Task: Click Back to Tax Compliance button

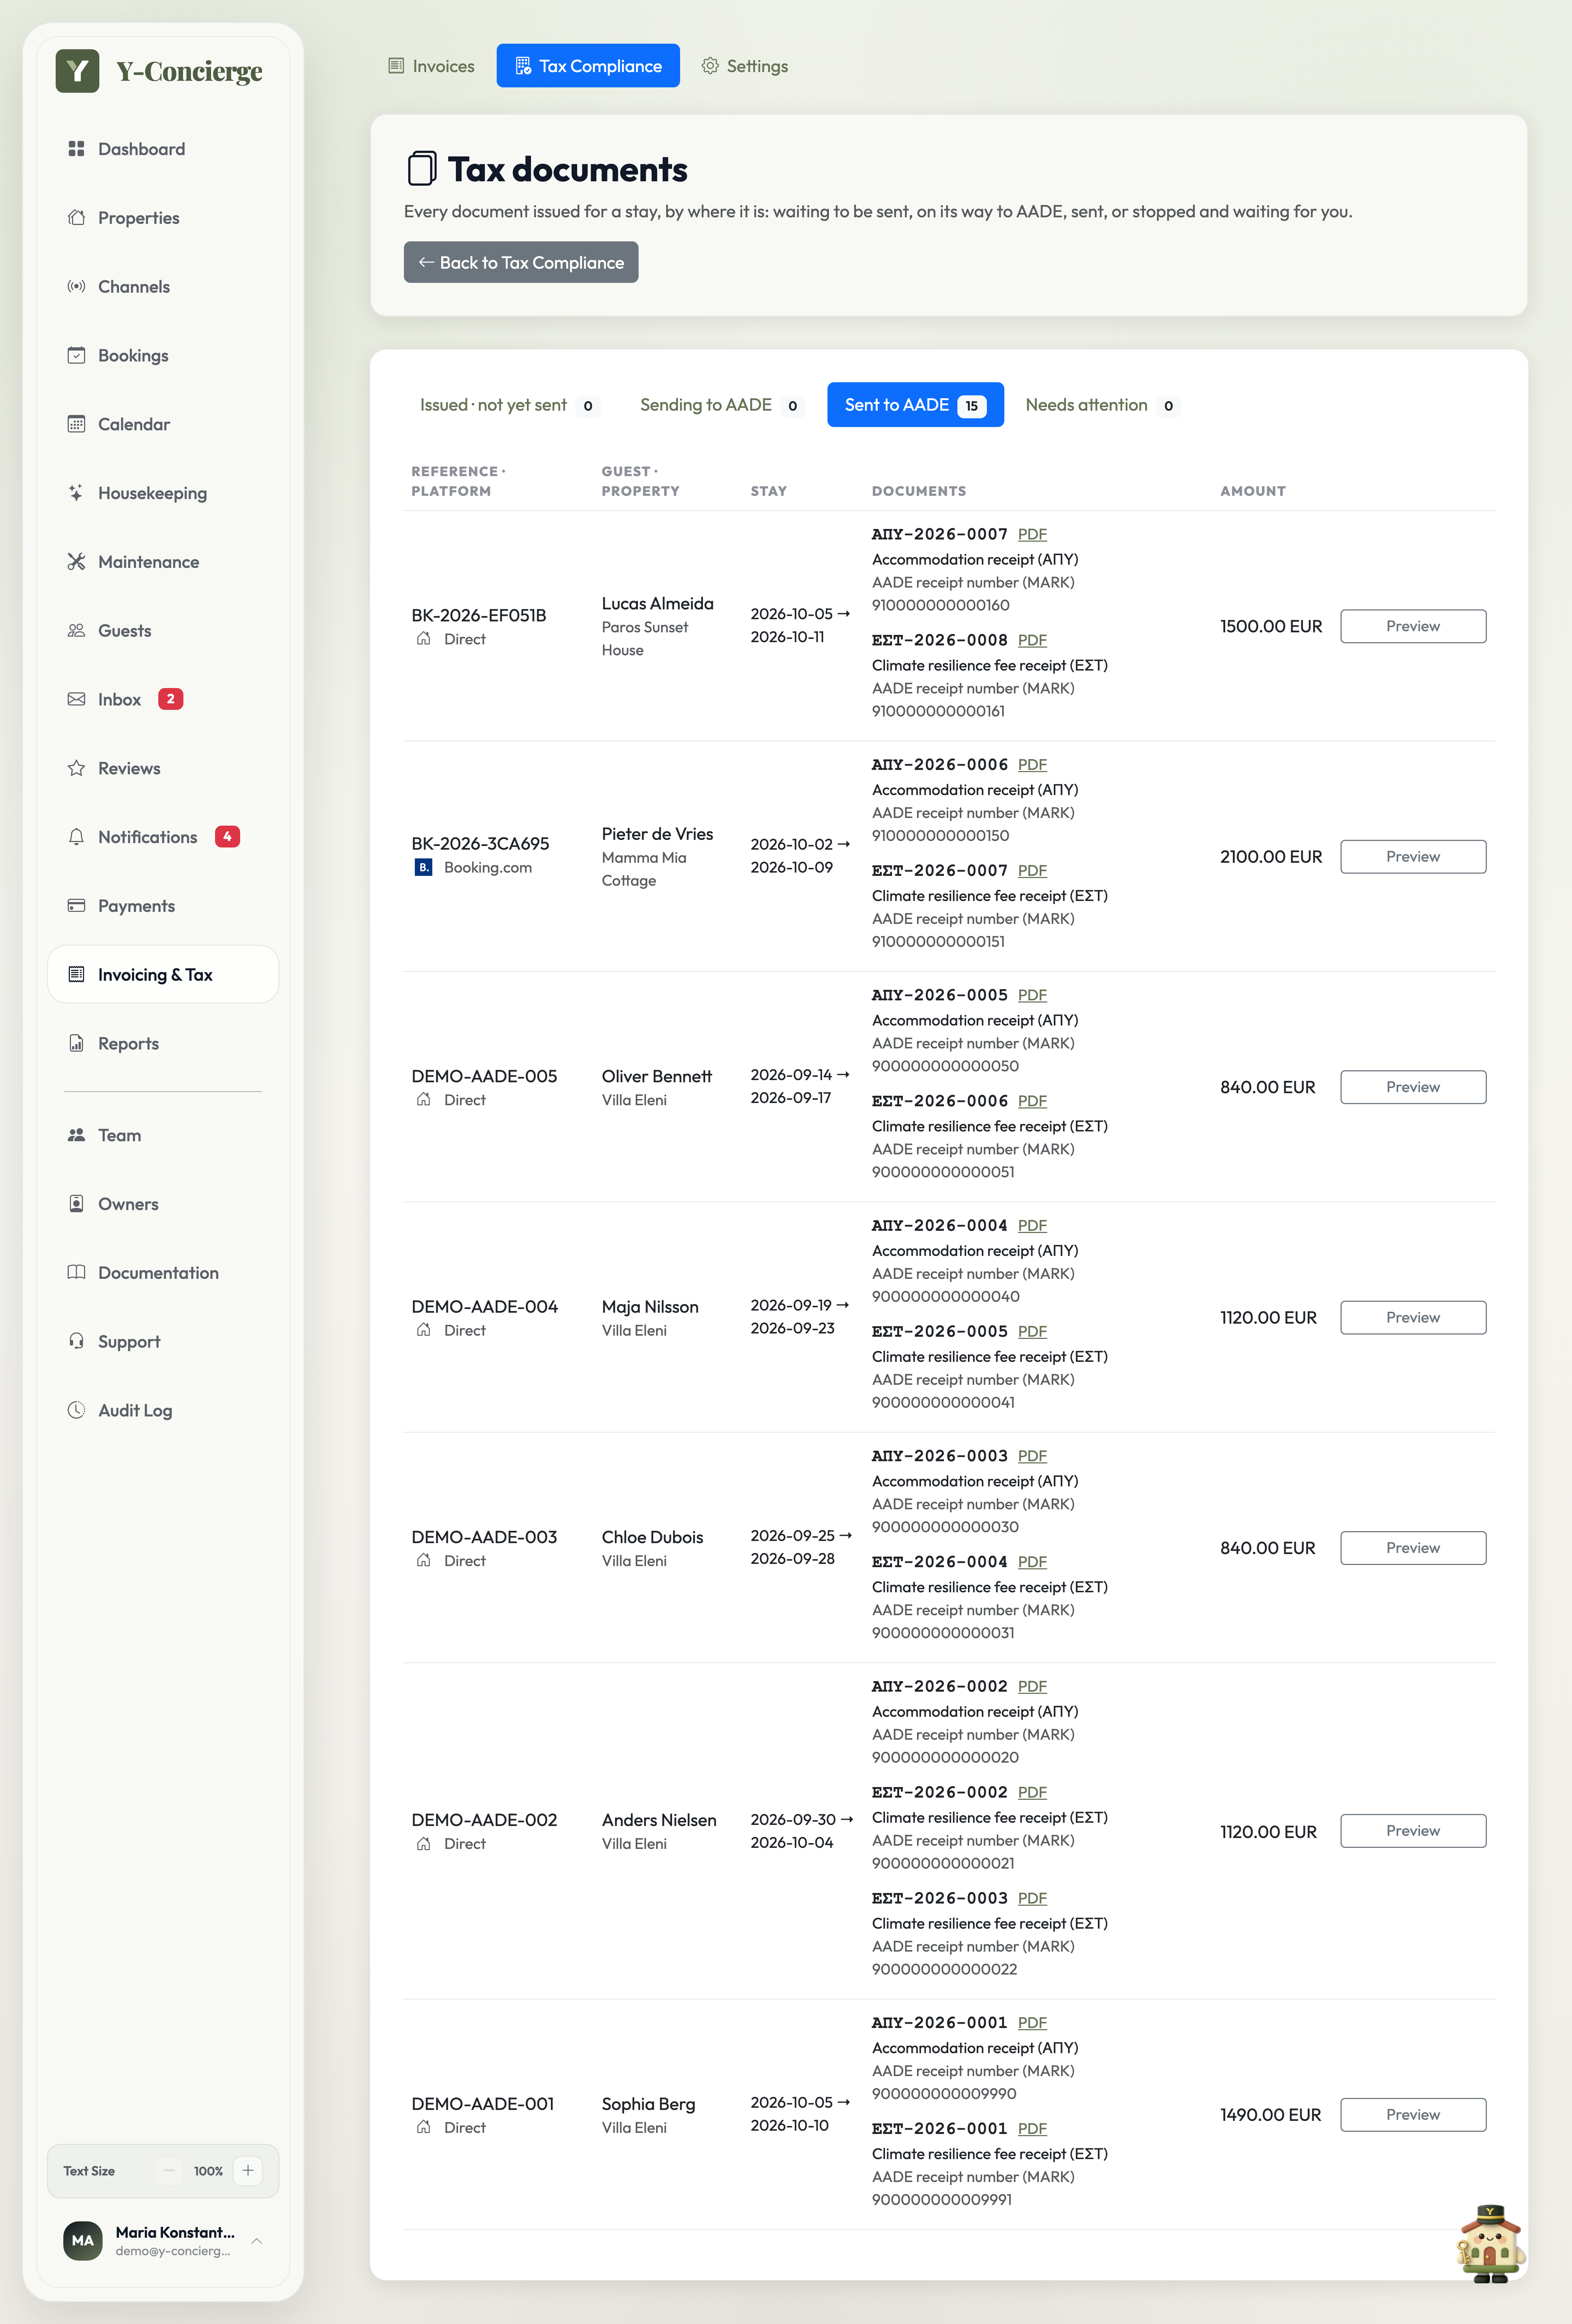Action: [521, 262]
